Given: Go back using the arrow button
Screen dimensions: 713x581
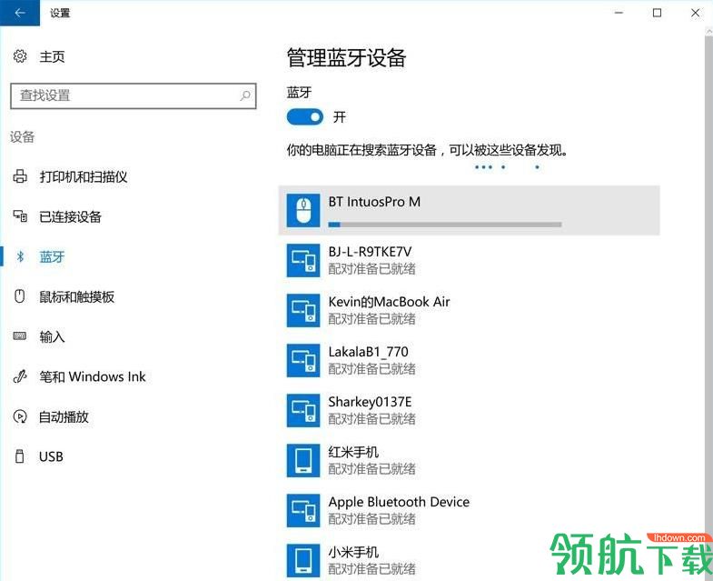Looking at the screenshot, I should click(x=20, y=13).
